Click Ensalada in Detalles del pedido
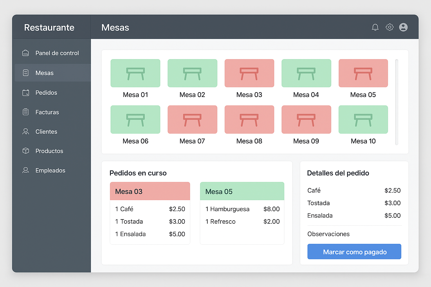 (x=320, y=216)
